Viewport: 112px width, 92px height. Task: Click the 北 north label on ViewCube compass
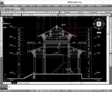[99, 19]
